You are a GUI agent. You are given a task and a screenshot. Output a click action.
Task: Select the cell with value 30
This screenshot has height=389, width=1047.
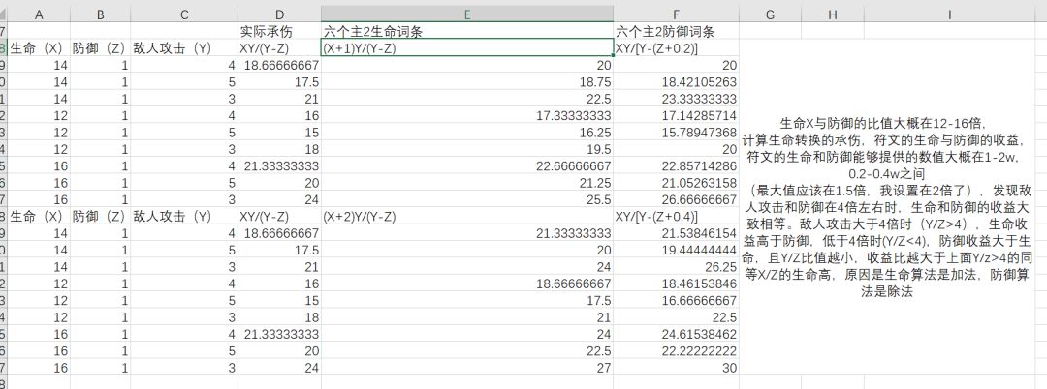coord(676,368)
